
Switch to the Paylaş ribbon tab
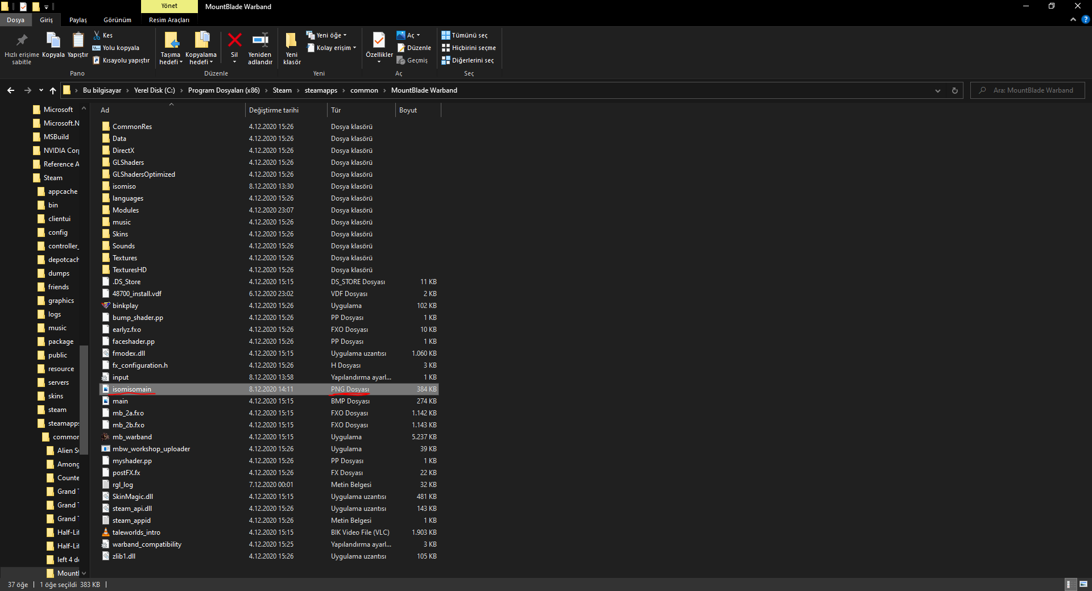tap(78, 20)
